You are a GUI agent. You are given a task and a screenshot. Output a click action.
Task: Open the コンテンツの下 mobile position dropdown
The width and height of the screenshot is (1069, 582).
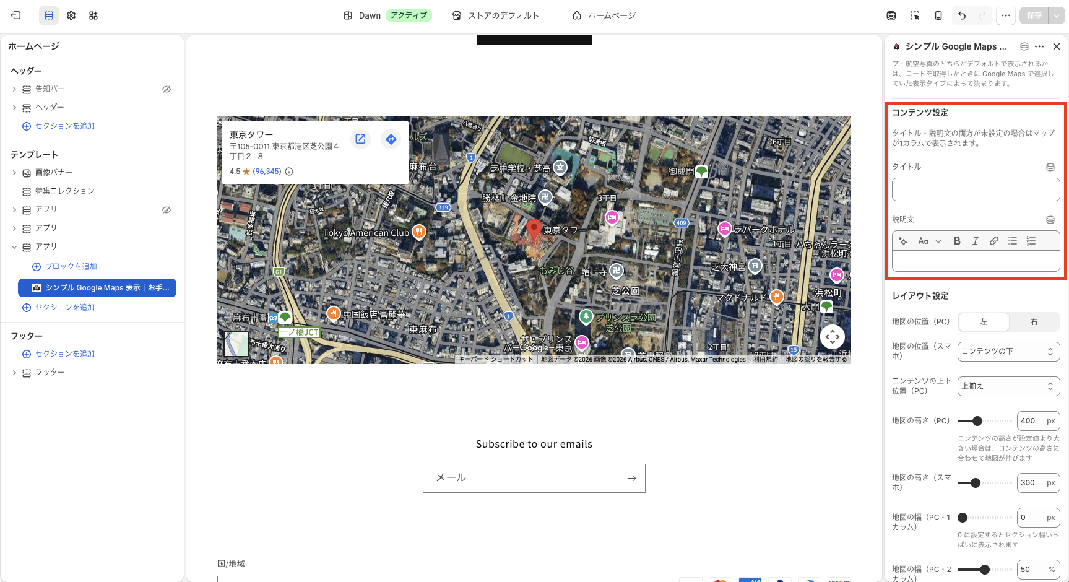(x=1008, y=352)
